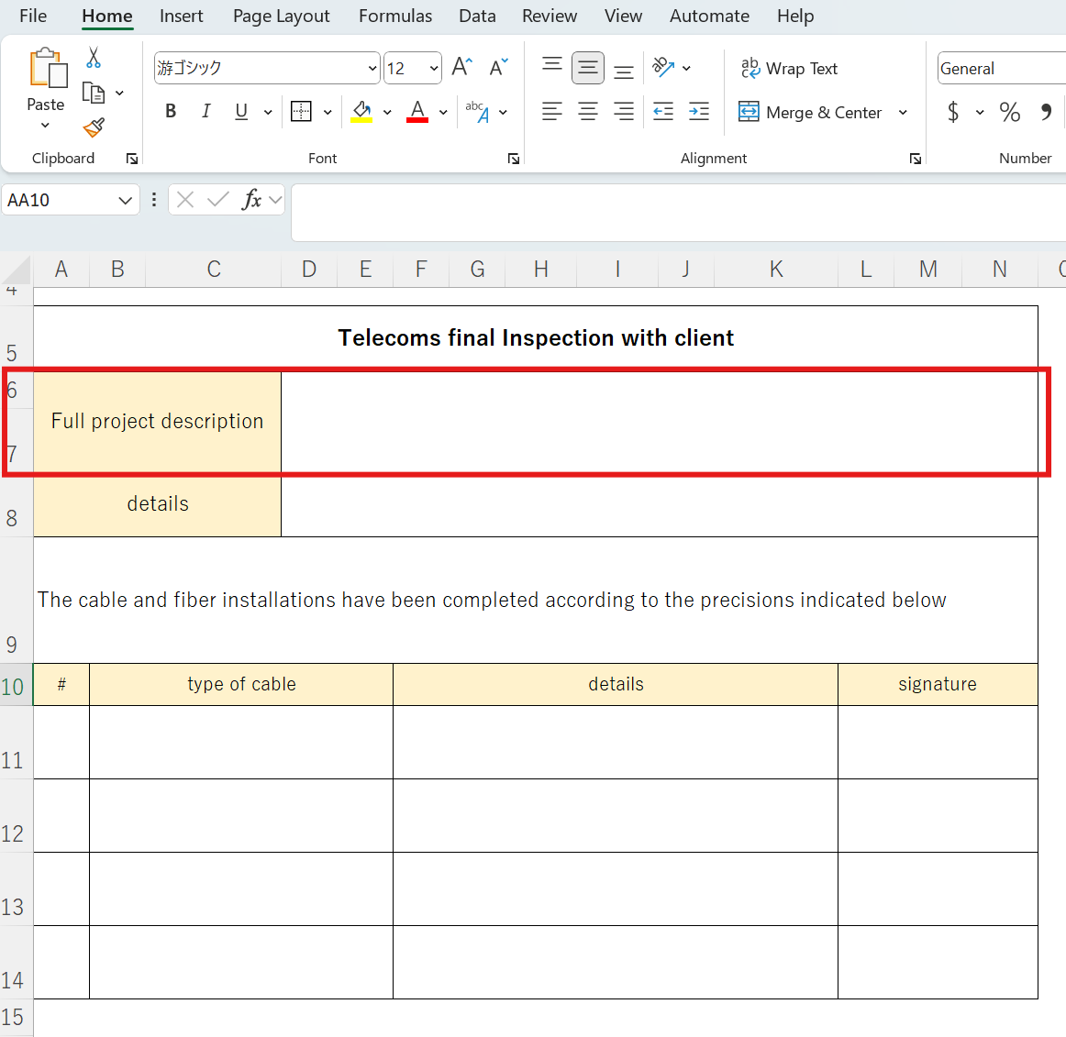Screen dimensions: 1066x1037
Task: Open the Merge & Center dropdown arrow
Action: [x=903, y=112]
